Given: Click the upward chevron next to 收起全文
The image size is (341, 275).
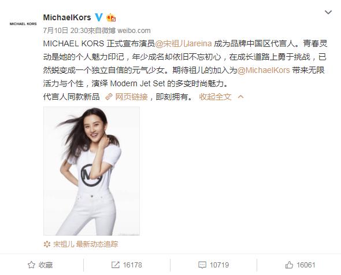Looking at the screenshot, I should pos(241,97).
